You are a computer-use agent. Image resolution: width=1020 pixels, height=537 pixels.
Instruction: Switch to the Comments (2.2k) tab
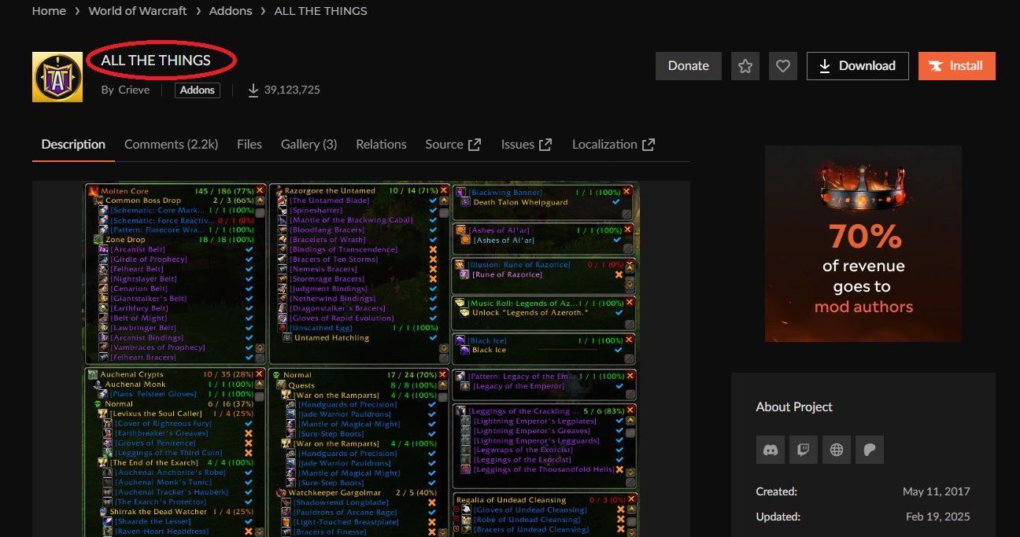[171, 145]
